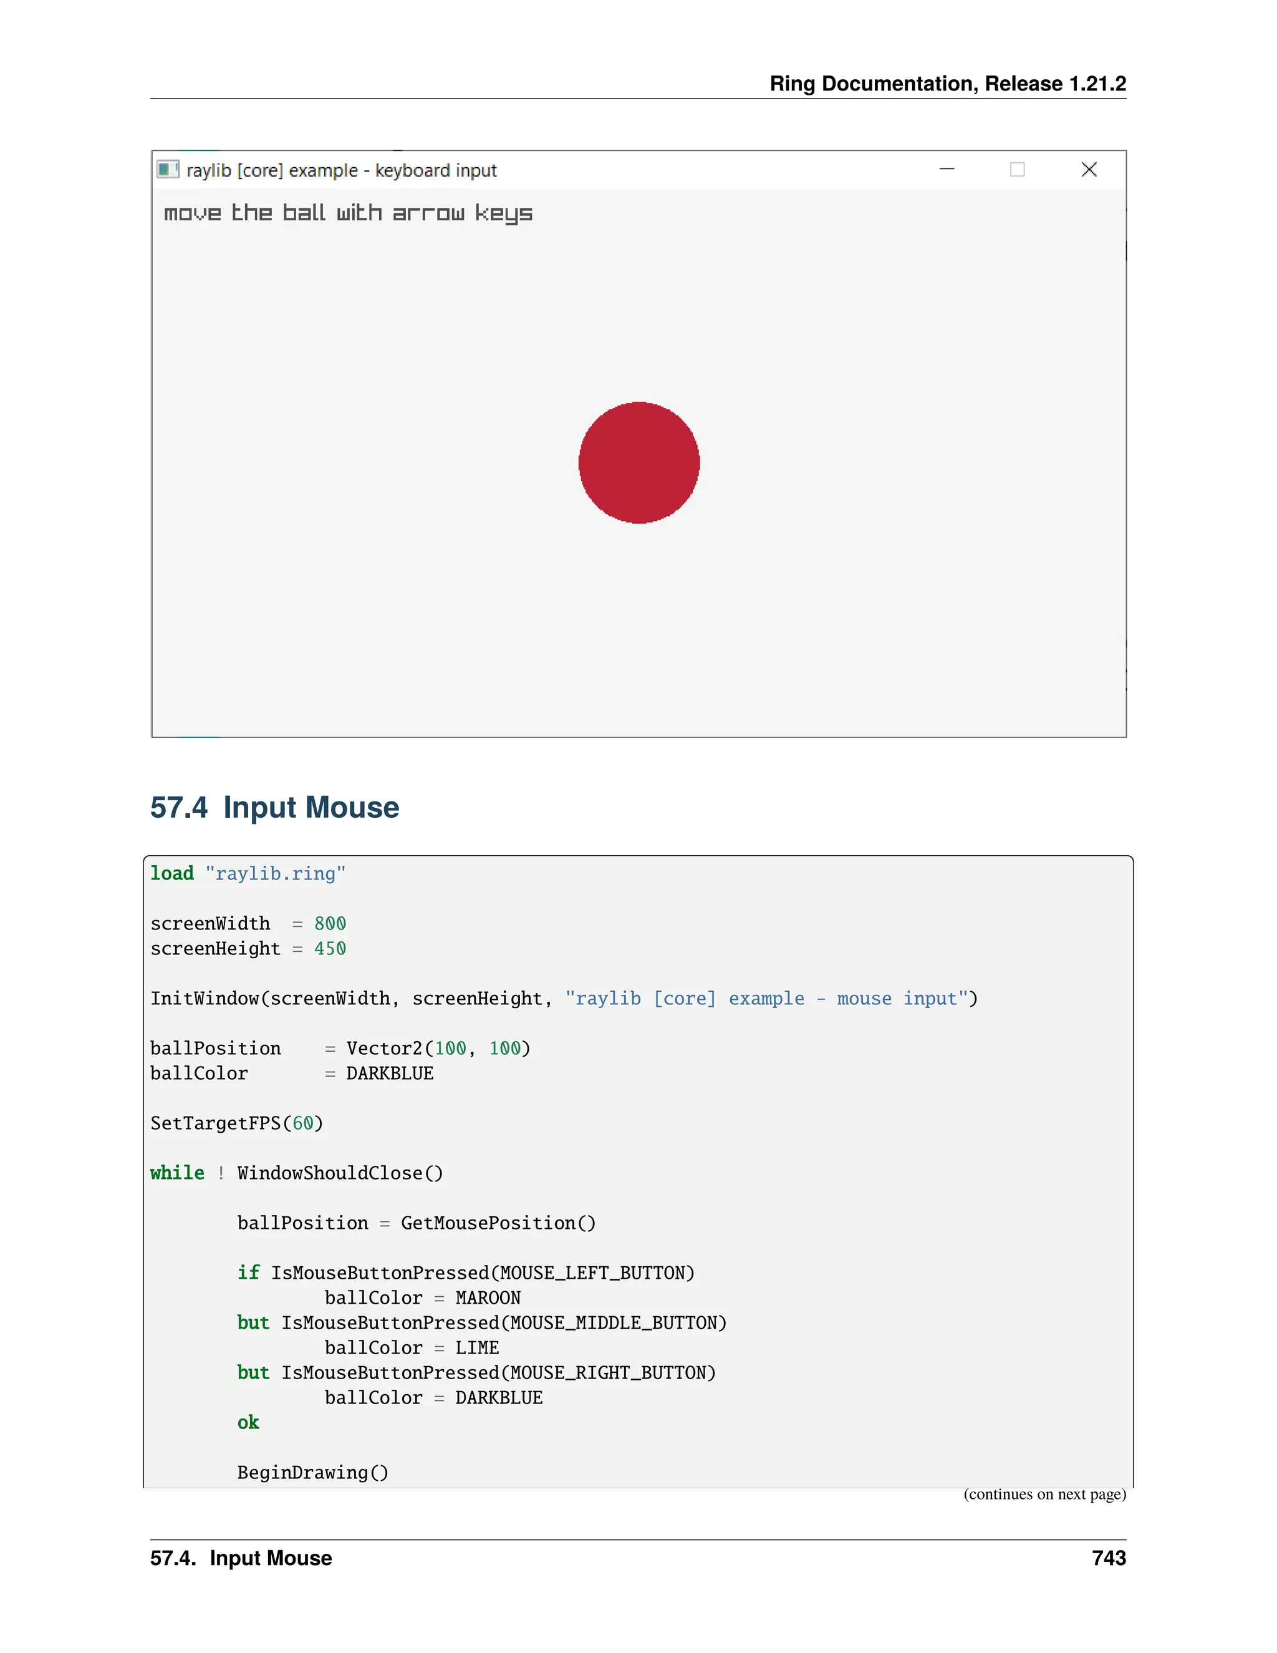The height and width of the screenshot is (1653, 1277).
Task: Click the window title 'keyboard input' text
Action: (x=436, y=171)
